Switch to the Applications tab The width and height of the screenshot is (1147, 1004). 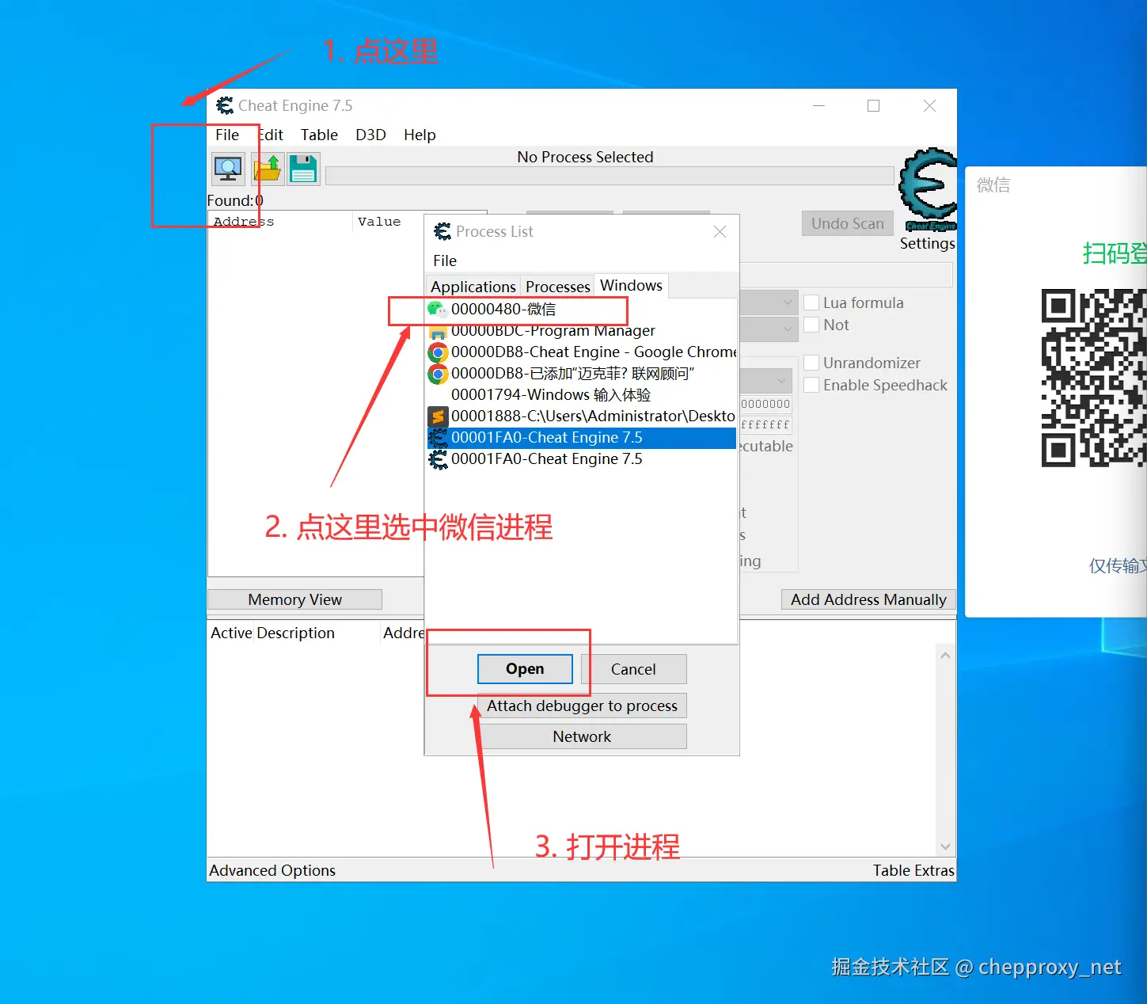click(473, 287)
